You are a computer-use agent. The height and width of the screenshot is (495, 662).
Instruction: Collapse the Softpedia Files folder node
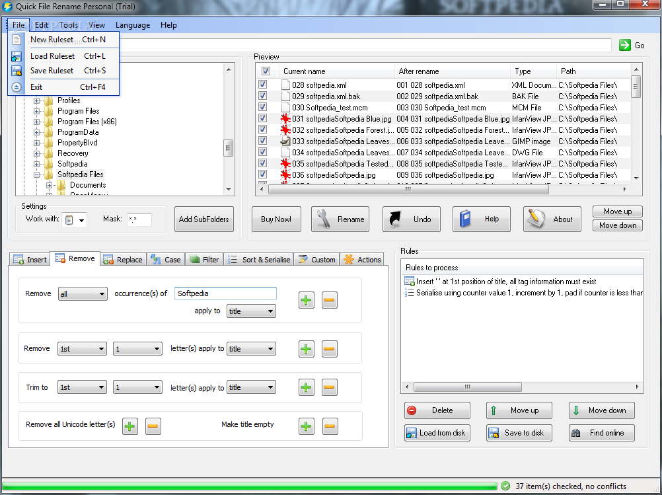tap(37, 174)
